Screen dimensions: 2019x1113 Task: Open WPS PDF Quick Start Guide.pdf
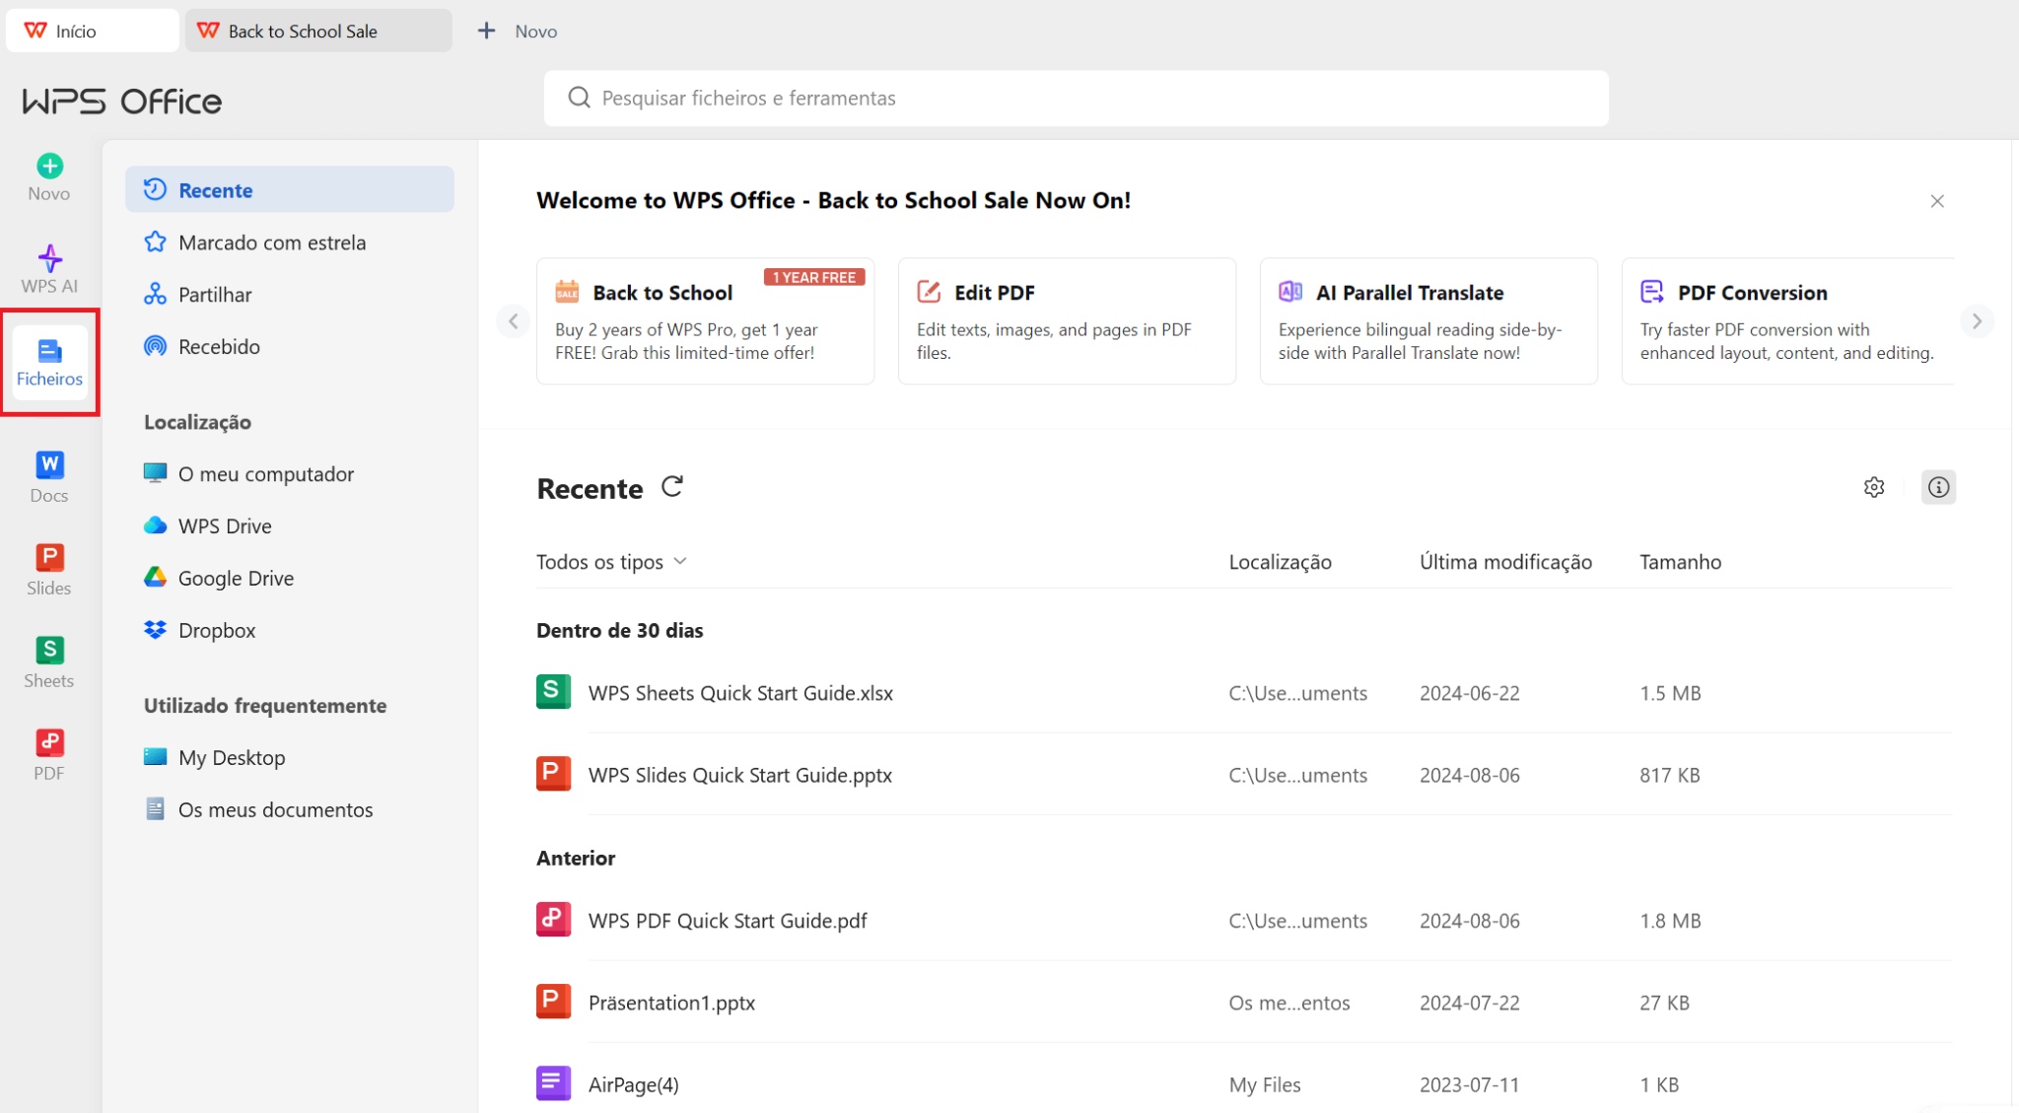click(x=728, y=921)
